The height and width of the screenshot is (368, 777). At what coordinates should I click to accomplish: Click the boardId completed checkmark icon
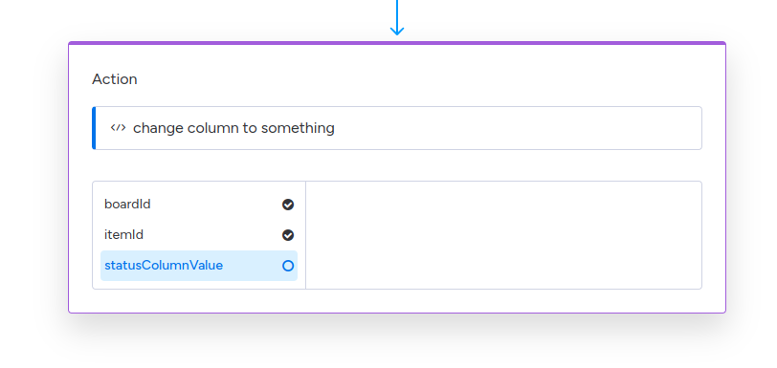click(288, 205)
